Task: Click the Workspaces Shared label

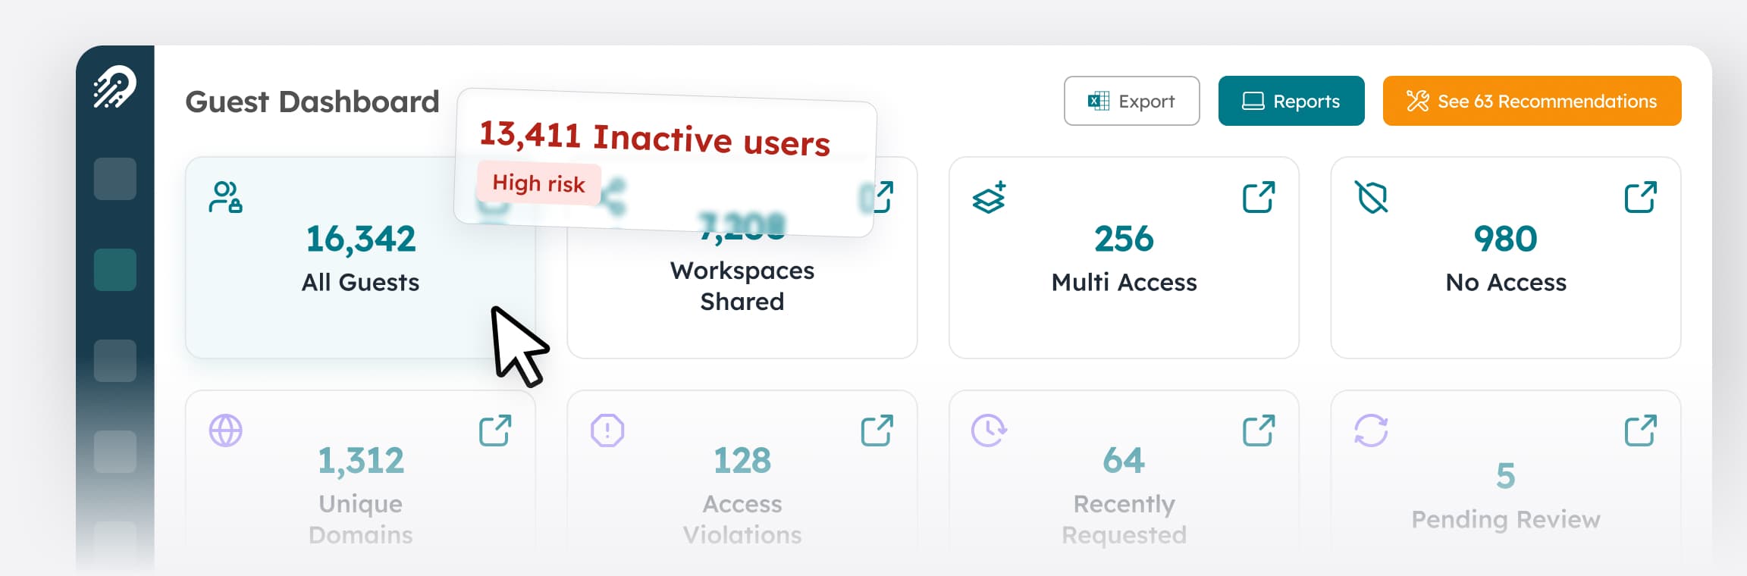Action: 742,286
